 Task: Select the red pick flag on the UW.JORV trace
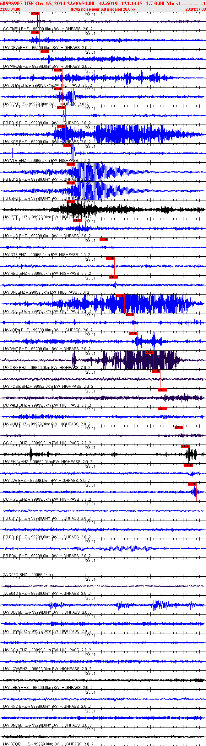(130, 315)
